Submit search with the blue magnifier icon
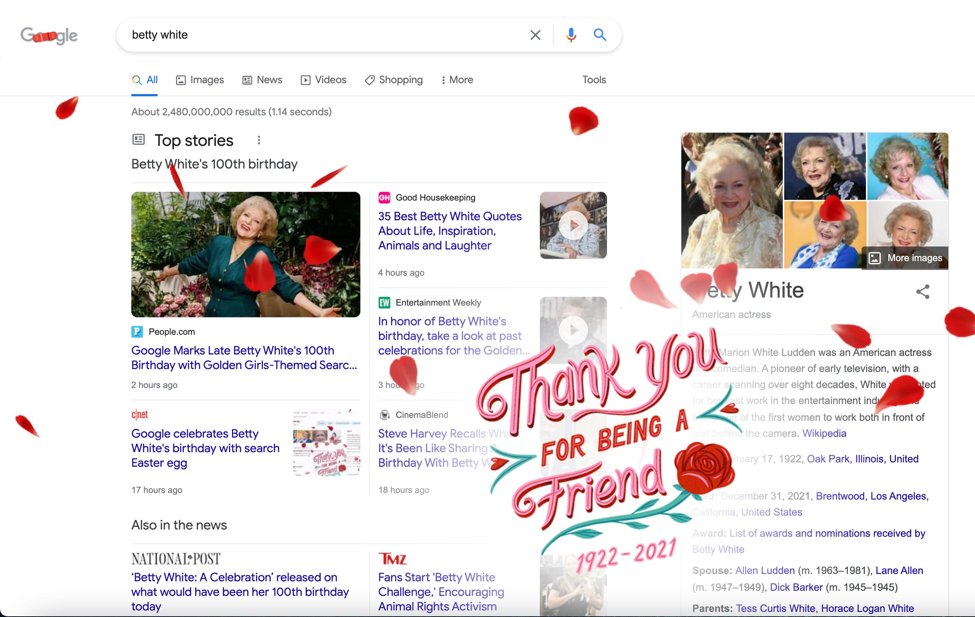The width and height of the screenshot is (975, 617). [600, 35]
